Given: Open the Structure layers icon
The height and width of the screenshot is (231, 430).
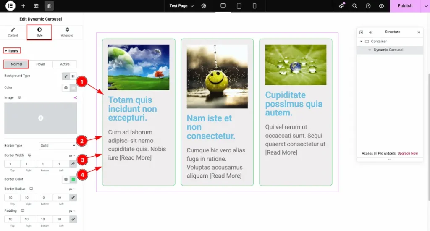Looking at the screenshot, I should point(49,6).
